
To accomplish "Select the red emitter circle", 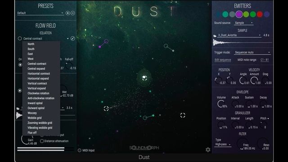I will point(260,14).
